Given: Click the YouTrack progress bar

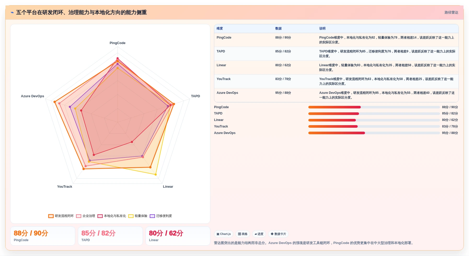Looking at the screenshot, I should point(374,126).
